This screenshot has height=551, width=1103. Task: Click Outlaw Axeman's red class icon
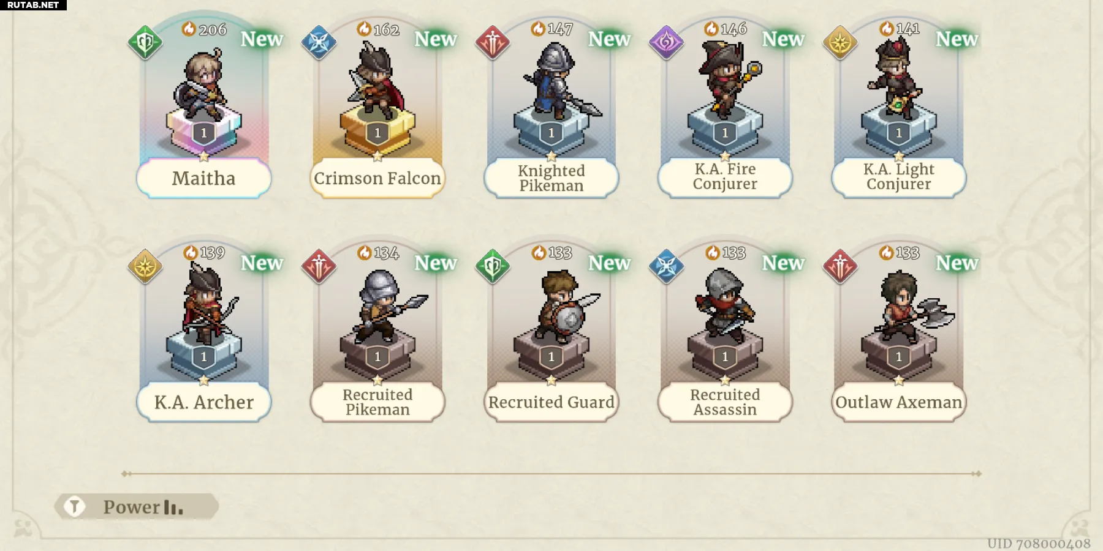tap(840, 266)
